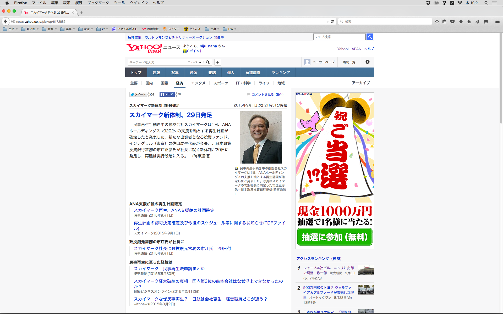Click the plus button beside keyword search
Screen dimensions: 503x314
(217, 62)
